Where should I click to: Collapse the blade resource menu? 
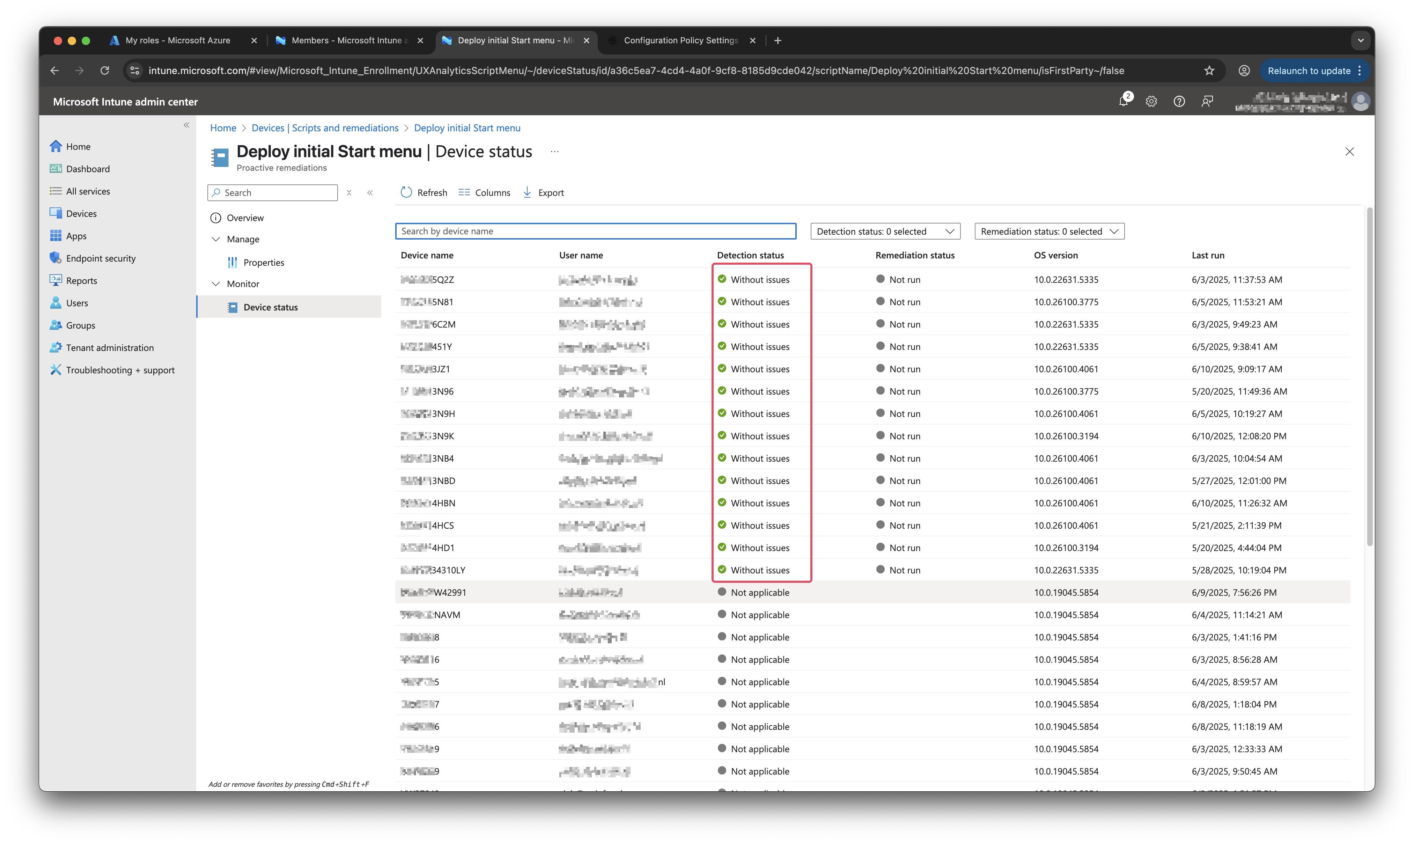click(370, 192)
